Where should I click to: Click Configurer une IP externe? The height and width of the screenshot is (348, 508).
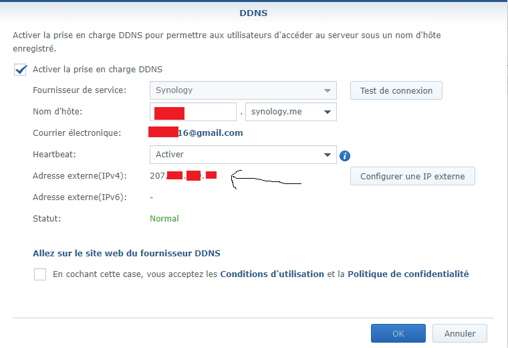coord(412,177)
